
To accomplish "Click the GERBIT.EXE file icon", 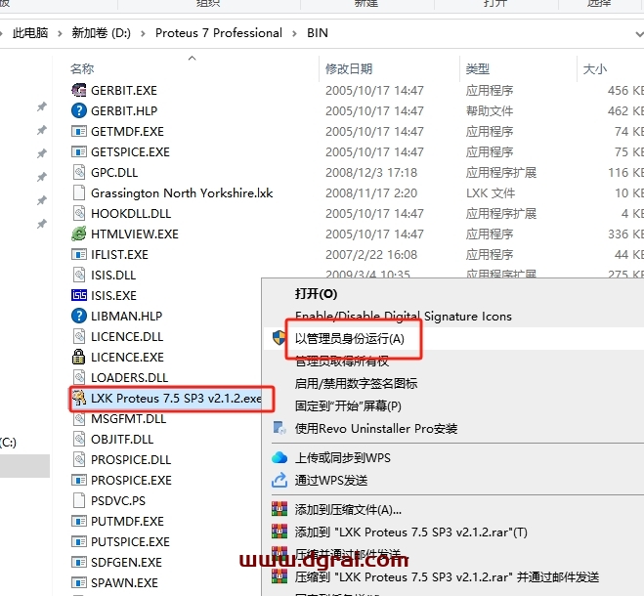I will [x=79, y=90].
